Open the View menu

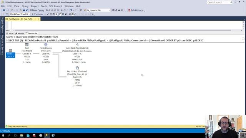17,6
